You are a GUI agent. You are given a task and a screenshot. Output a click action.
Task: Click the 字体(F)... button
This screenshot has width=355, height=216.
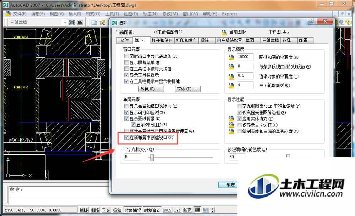(x=188, y=89)
